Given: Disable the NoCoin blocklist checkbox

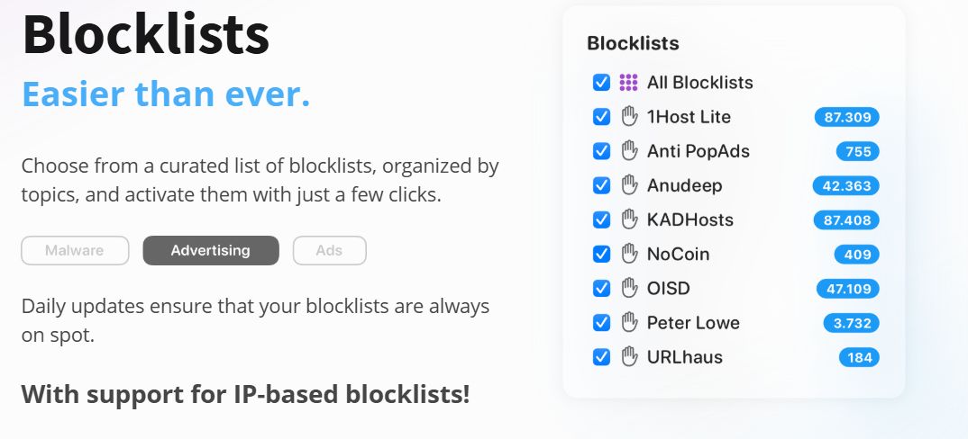Looking at the screenshot, I should pyautogui.click(x=601, y=254).
